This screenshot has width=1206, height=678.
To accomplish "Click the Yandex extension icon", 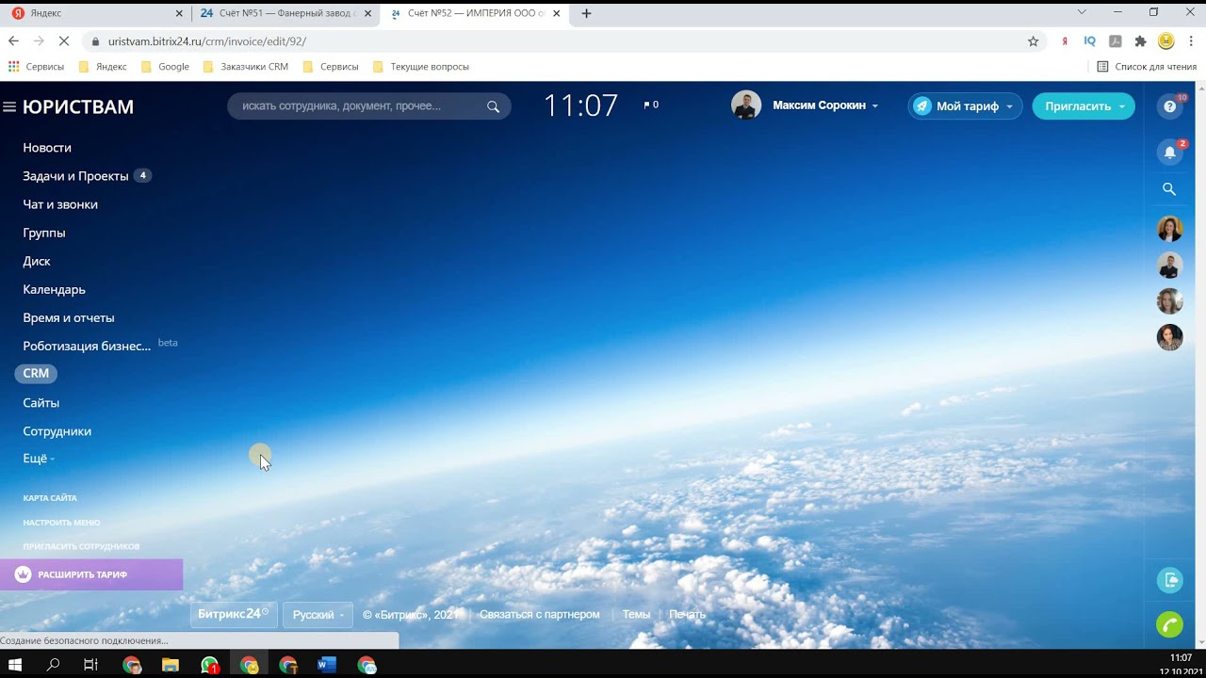I will pyautogui.click(x=1065, y=41).
